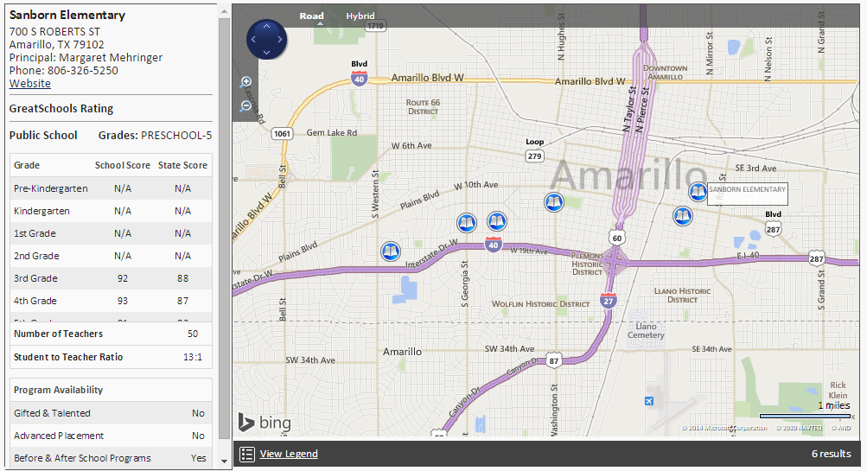Click the 1061 road shield
This screenshot has width=867, height=471.
click(x=282, y=133)
